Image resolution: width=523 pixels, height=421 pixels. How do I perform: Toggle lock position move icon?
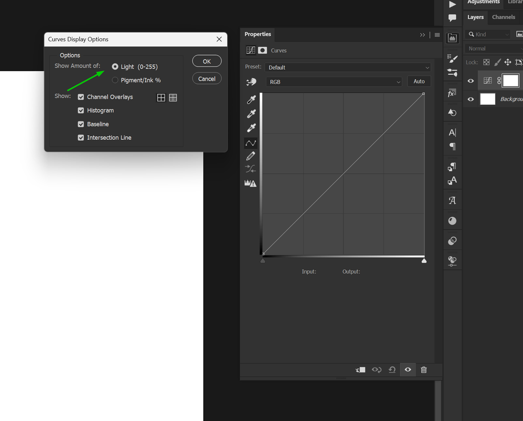pyautogui.click(x=508, y=62)
